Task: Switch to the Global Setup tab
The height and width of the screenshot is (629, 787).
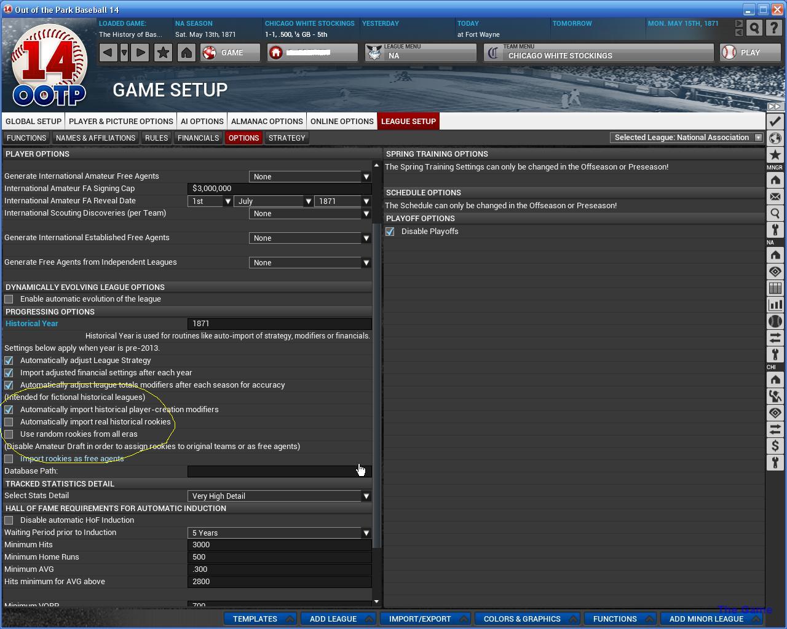Action: 34,122
